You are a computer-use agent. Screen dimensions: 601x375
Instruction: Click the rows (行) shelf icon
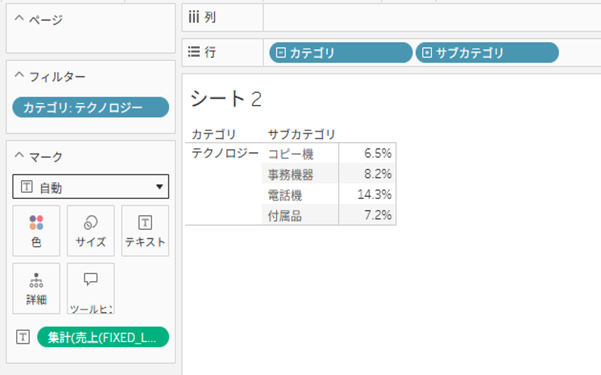[x=194, y=52]
